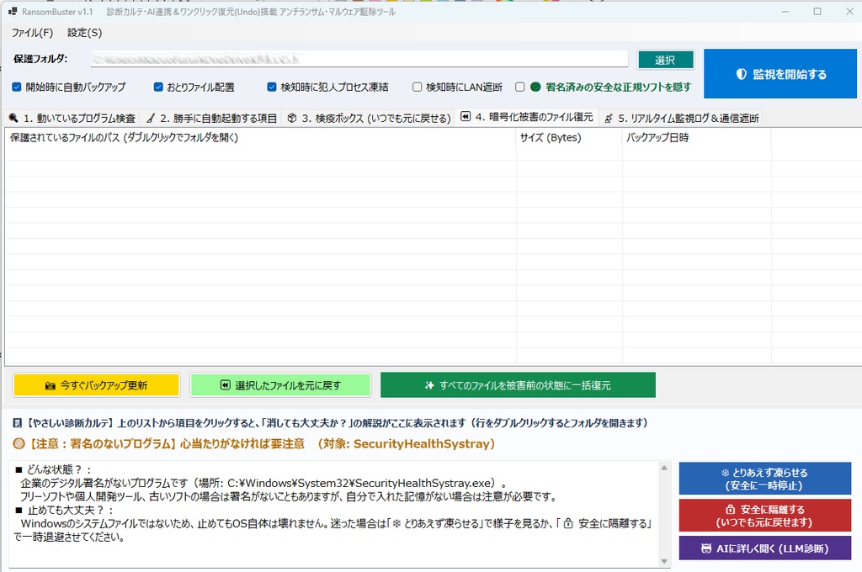The height and width of the screenshot is (572, 862).
Task: Sort by 保護されているファイルのパス column header
Action: click(x=261, y=137)
